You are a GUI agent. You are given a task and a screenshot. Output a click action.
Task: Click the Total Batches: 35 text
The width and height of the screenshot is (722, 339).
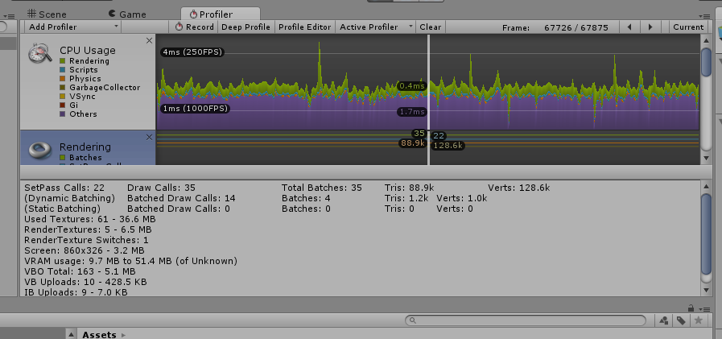[x=322, y=188]
